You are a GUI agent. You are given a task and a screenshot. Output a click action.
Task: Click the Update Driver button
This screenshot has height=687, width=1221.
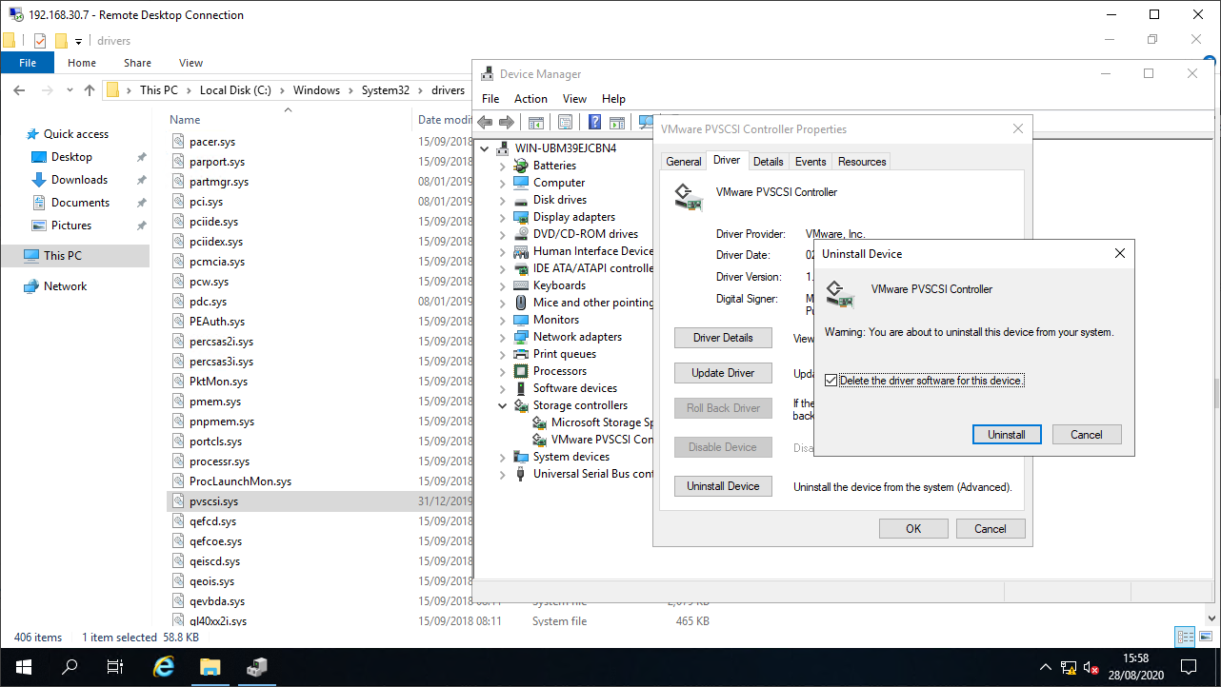(x=723, y=373)
